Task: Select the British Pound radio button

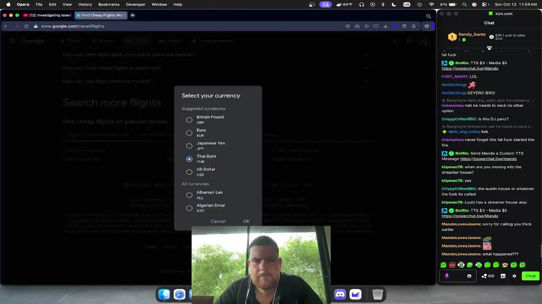Action: tap(189, 120)
